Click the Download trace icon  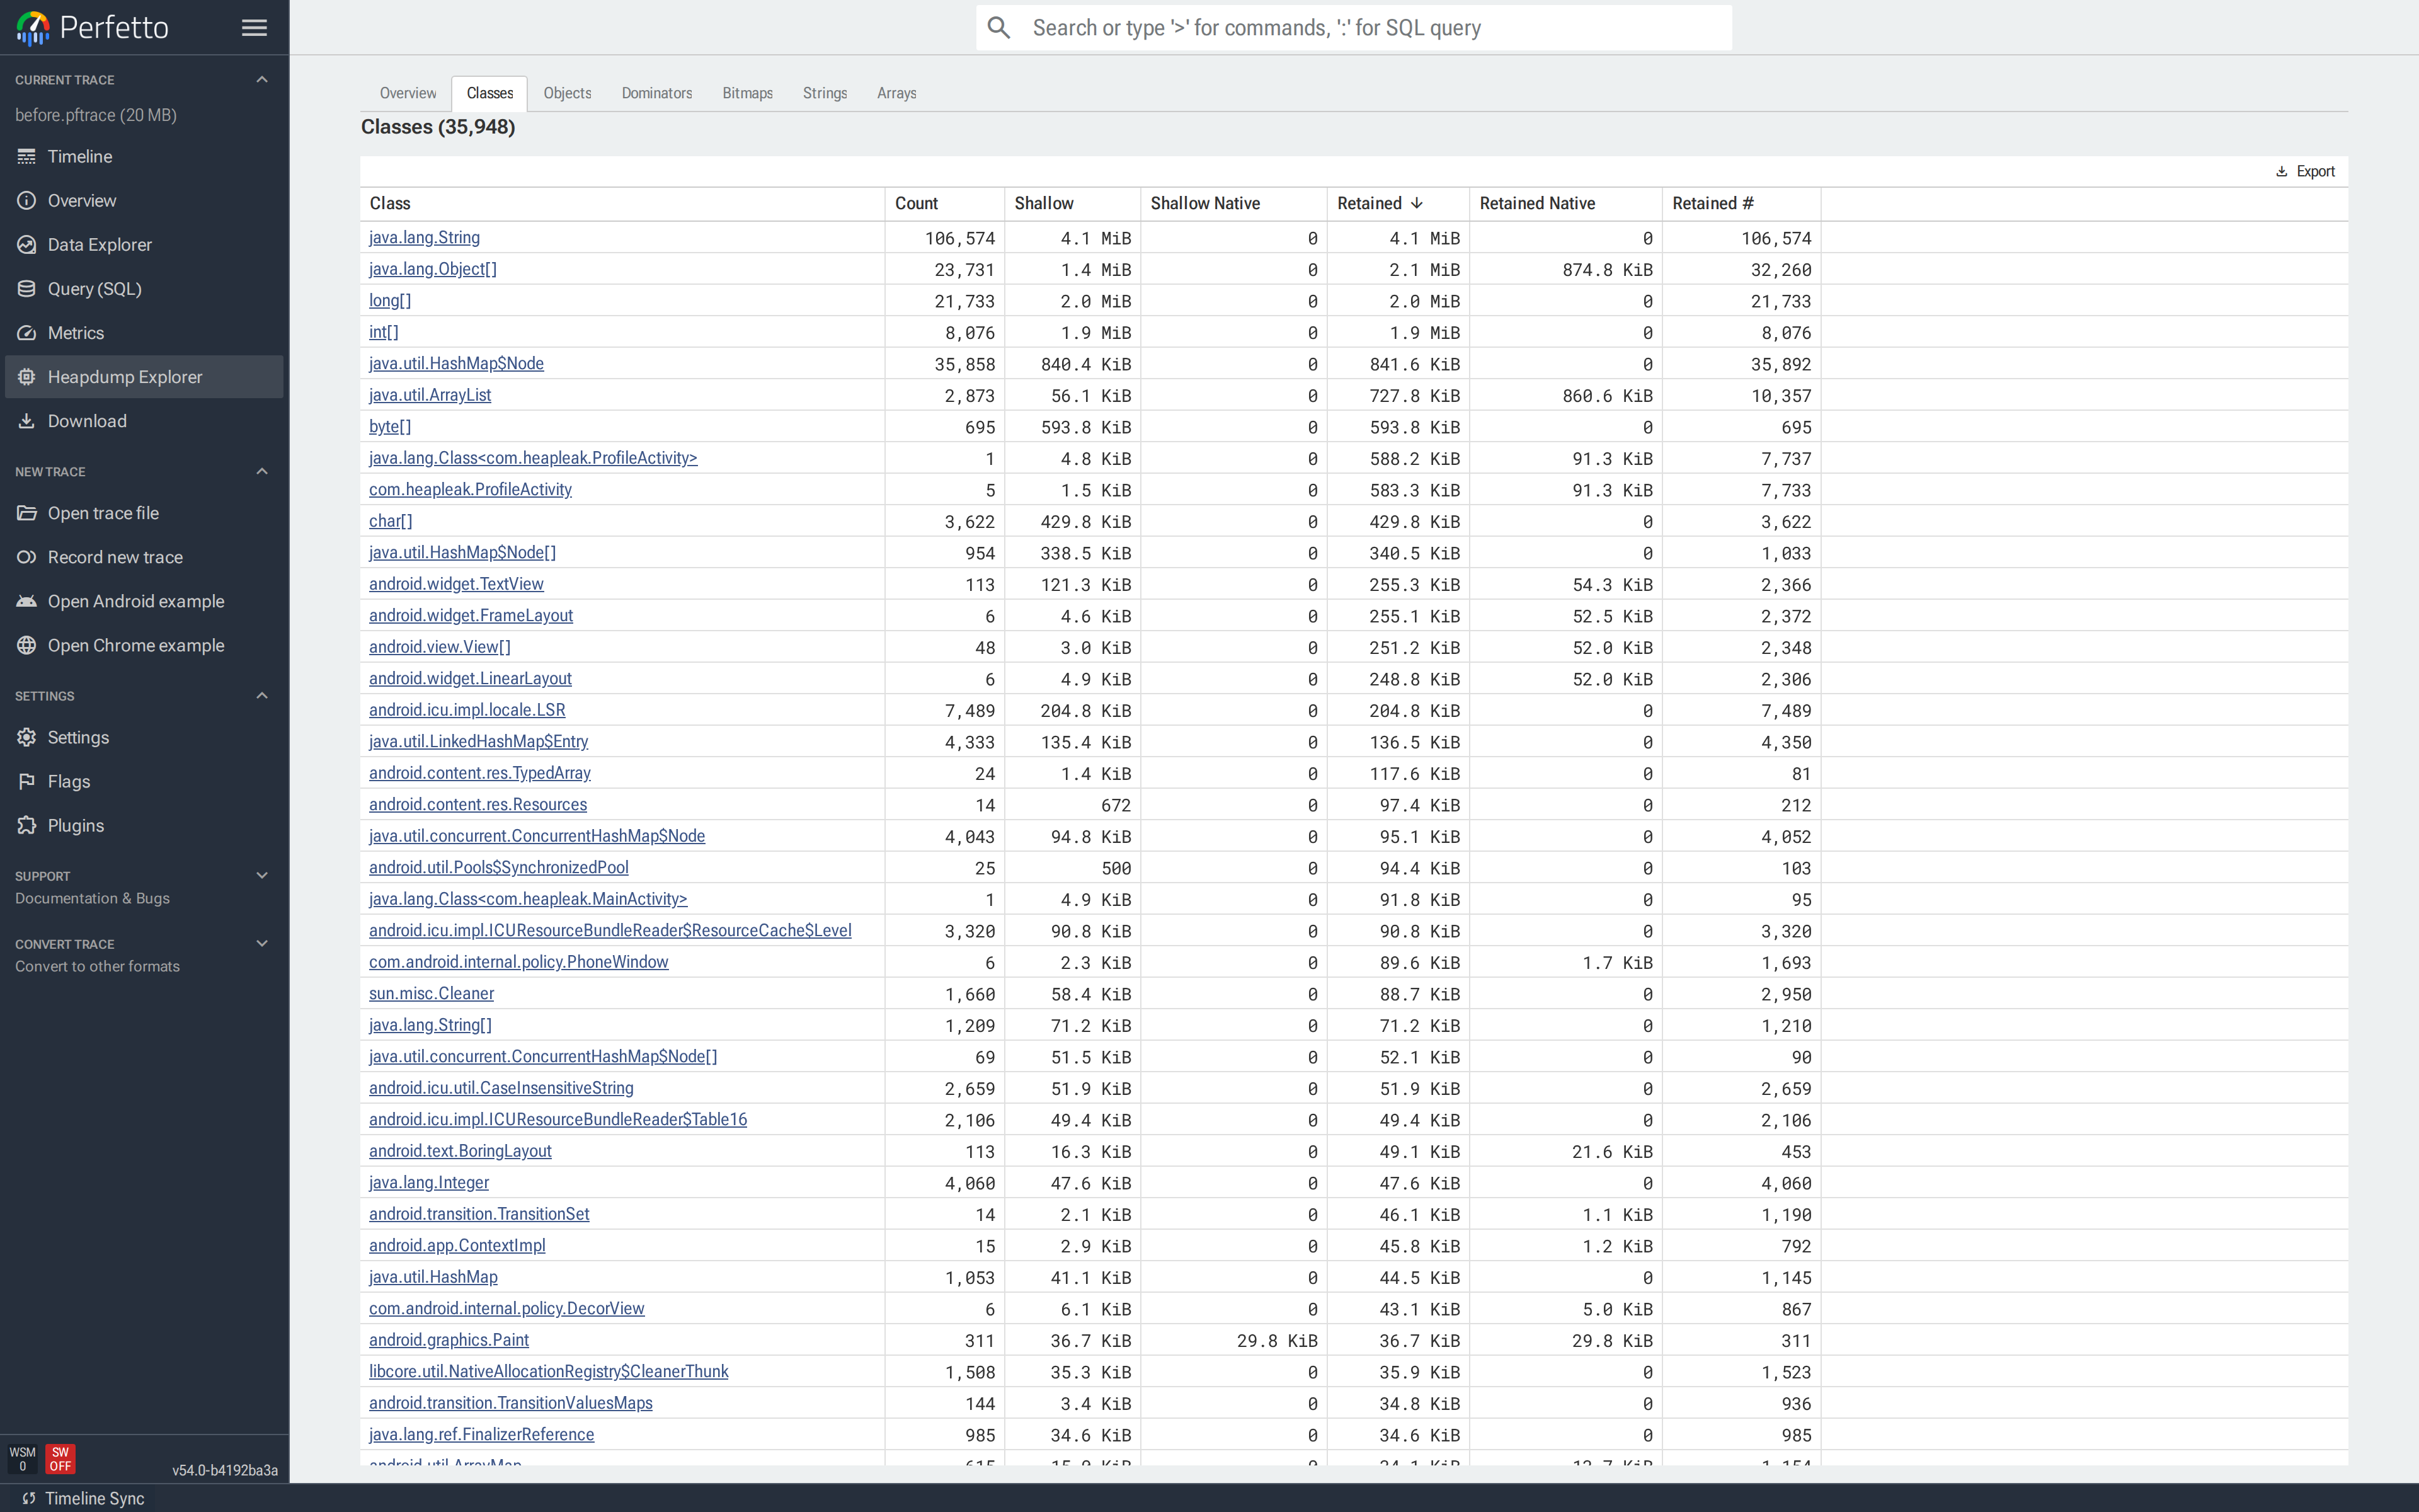tap(87, 420)
